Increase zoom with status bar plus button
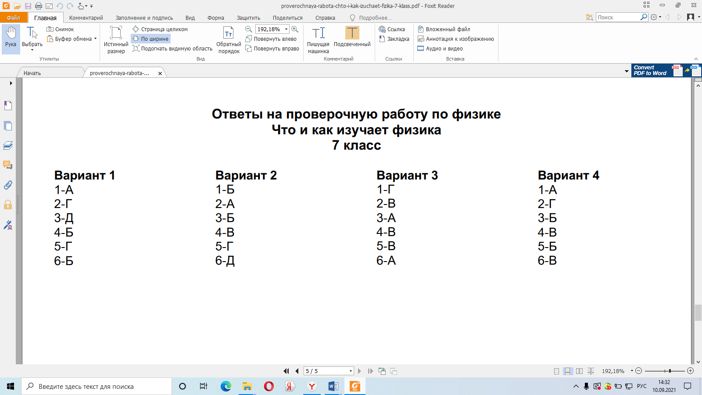 (690, 371)
